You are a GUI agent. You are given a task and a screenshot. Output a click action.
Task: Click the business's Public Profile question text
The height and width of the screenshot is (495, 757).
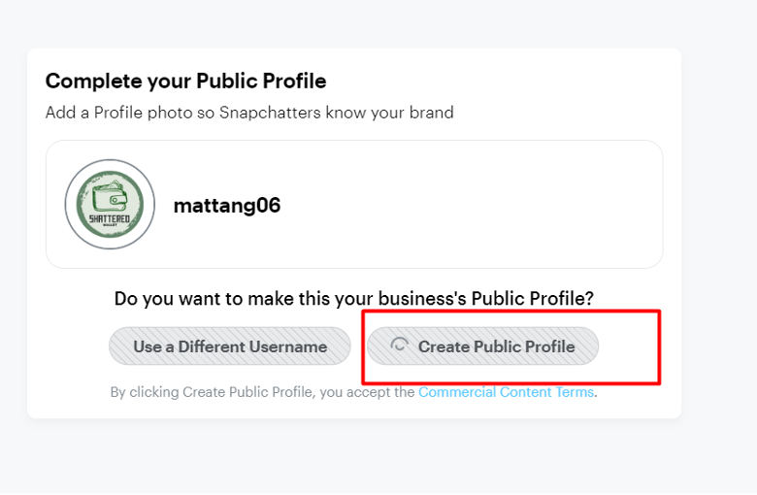(x=354, y=298)
